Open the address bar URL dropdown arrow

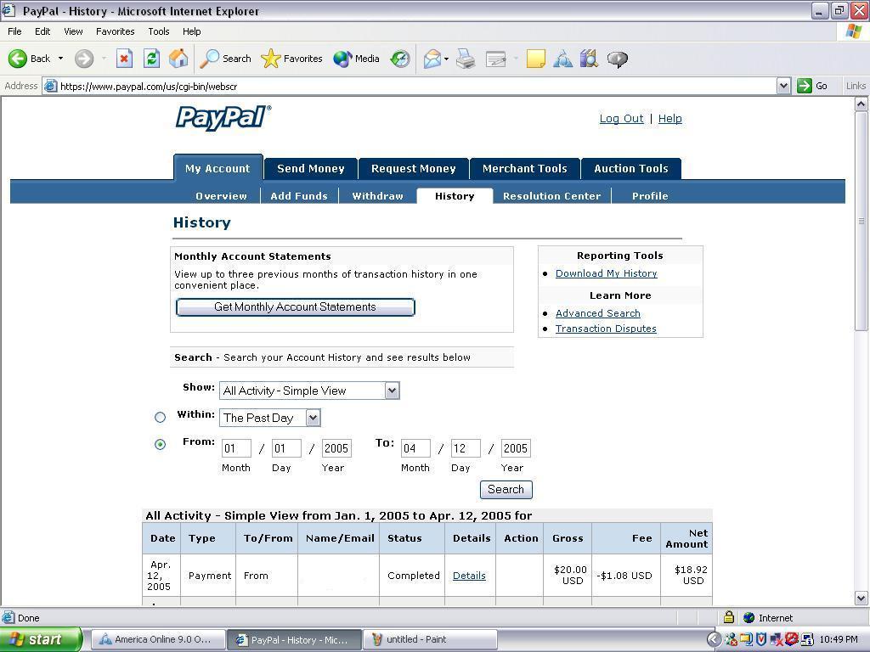pos(783,86)
